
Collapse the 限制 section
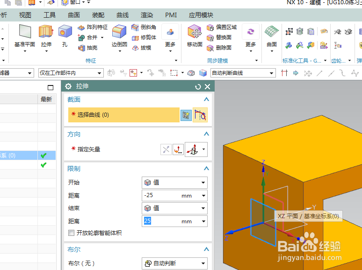pos(206,168)
